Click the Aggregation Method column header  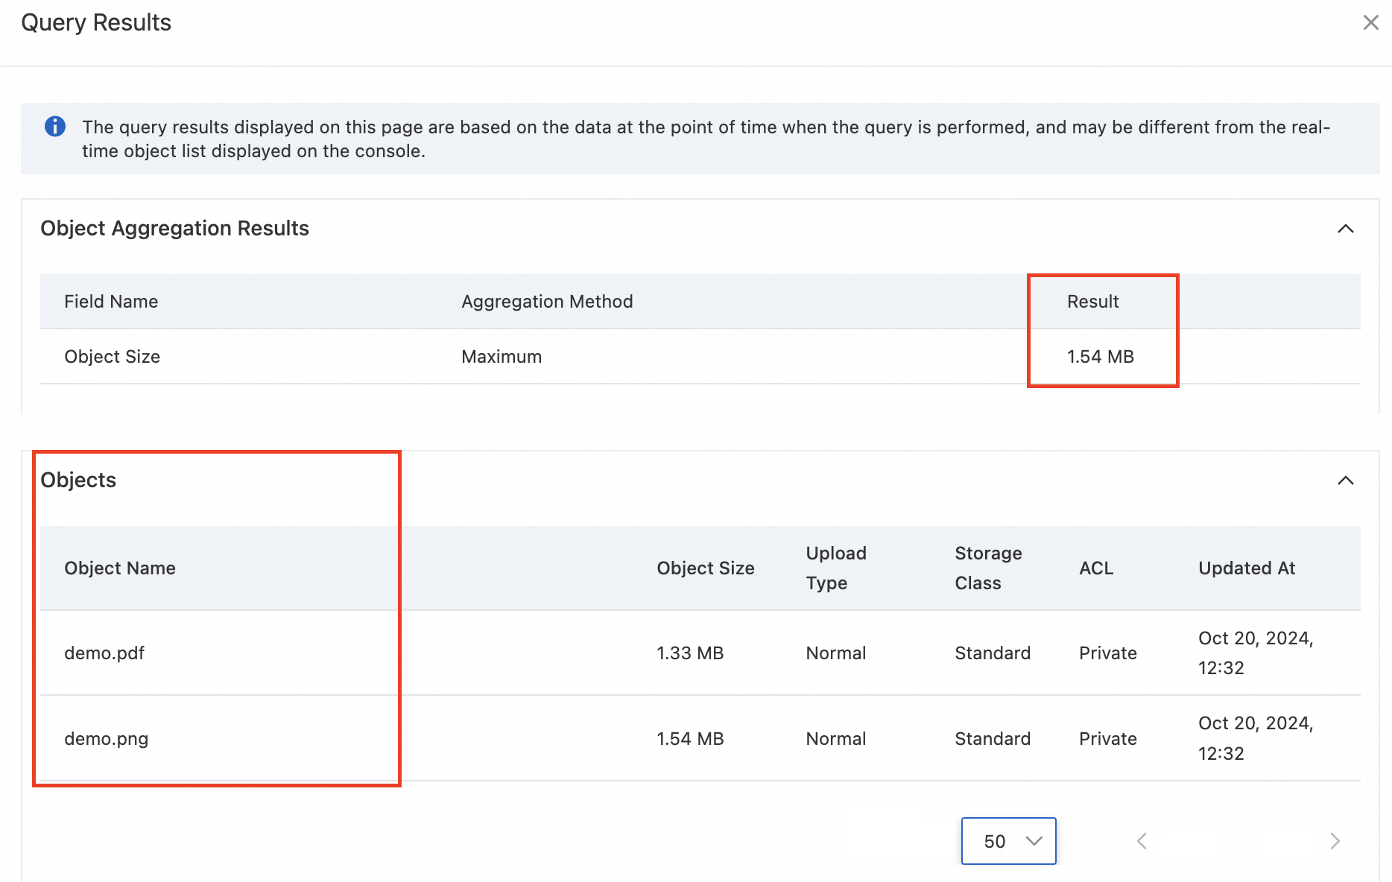click(547, 302)
